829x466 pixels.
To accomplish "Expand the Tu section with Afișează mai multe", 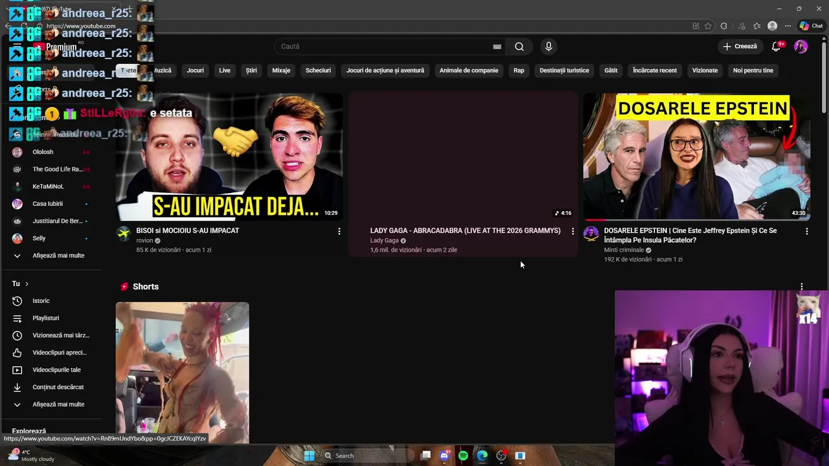I will click(50, 405).
